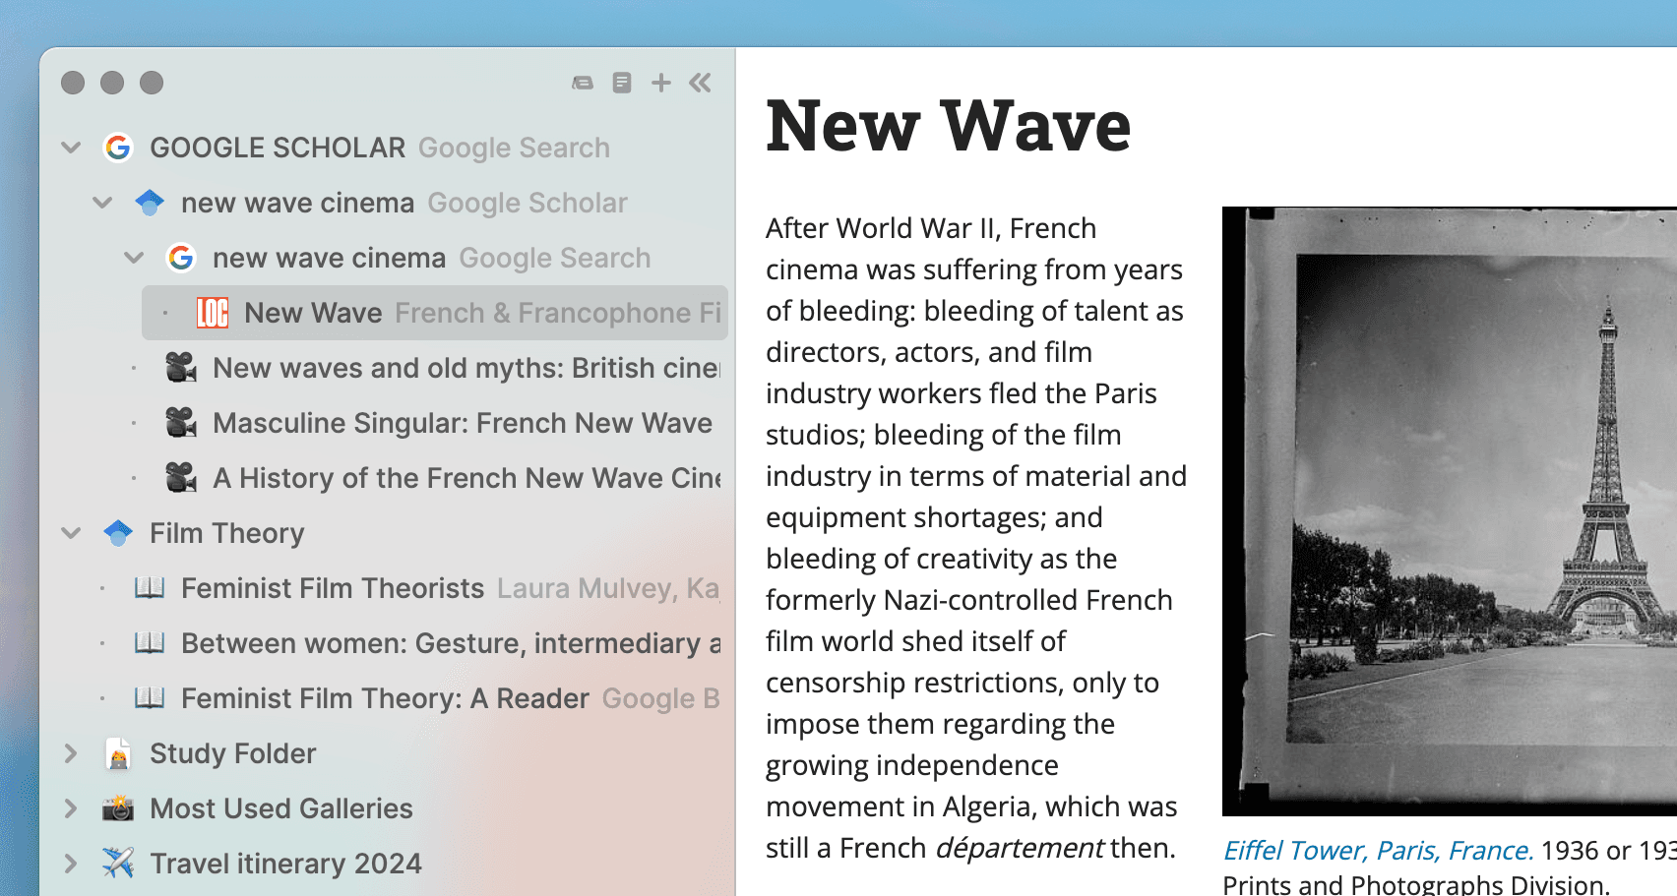Click the Google favicon next to GOOGLE SCHOLAR
This screenshot has height=896, width=1677.
click(118, 147)
